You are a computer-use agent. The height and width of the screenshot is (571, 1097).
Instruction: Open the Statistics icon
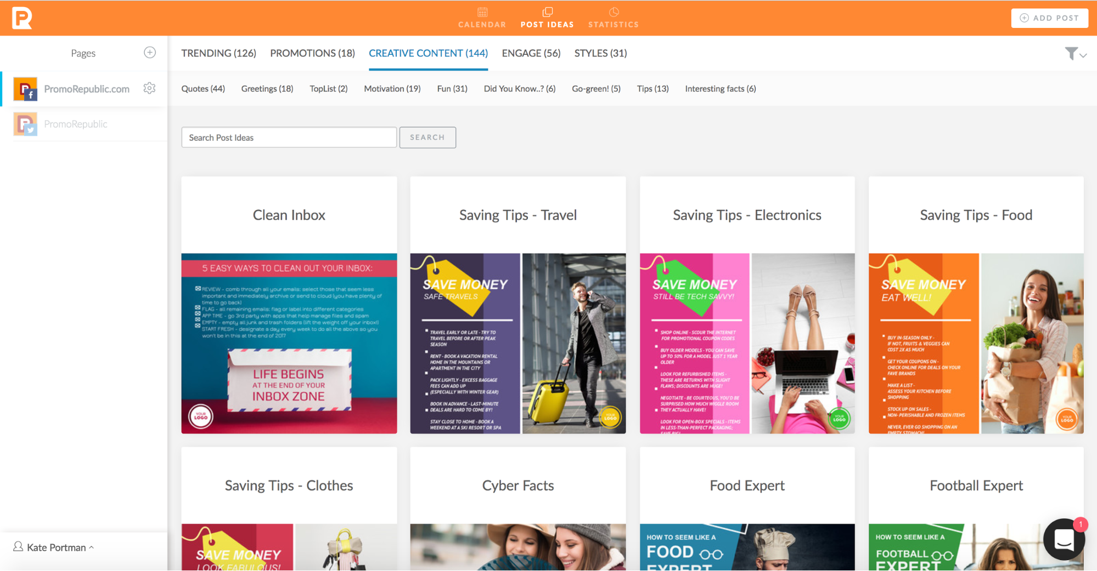pos(614,12)
